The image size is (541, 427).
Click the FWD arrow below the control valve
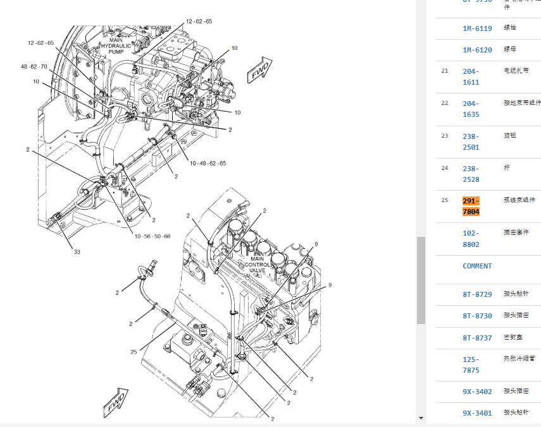click(116, 403)
